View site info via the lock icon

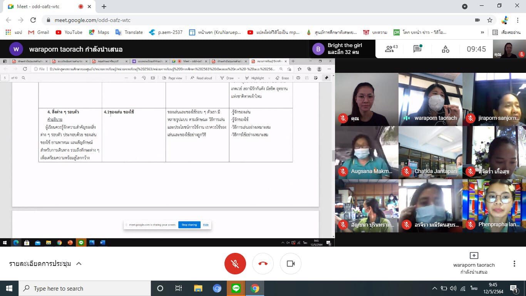point(49,20)
